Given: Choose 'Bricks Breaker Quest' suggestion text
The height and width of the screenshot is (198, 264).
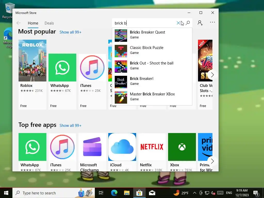Looking at the screenshot, I should coord(147,32).
